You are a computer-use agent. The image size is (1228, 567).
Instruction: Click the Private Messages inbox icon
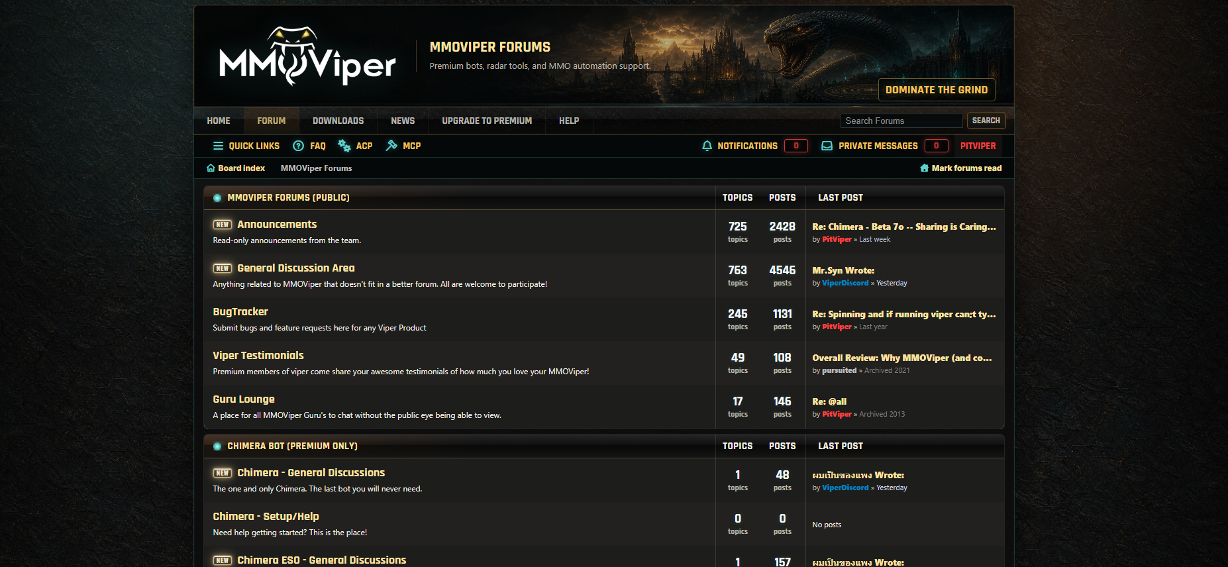[827, 146]
